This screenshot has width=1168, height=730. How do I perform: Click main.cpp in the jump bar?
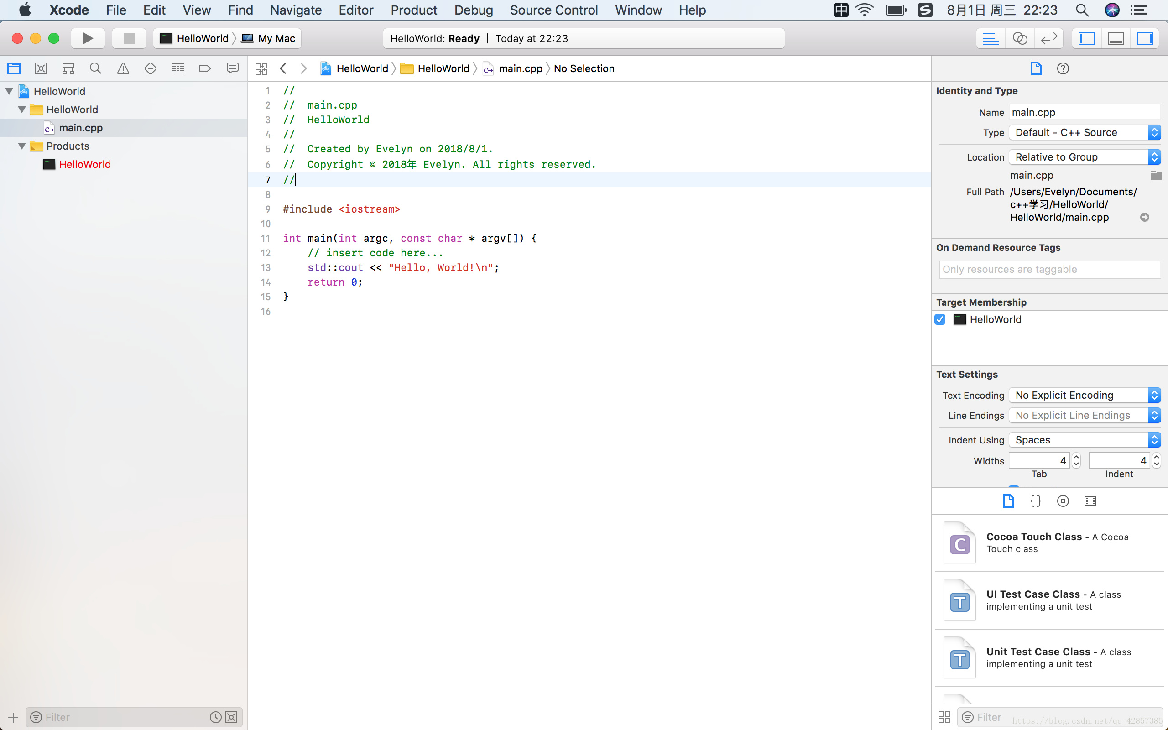[512, 68]
